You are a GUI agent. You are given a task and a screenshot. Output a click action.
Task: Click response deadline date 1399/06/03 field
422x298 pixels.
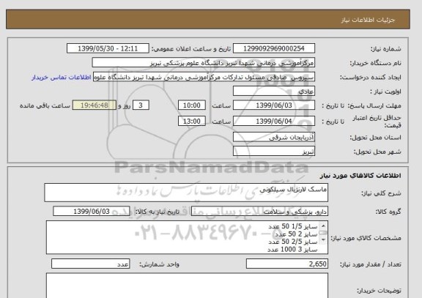(x=274, y=105)
